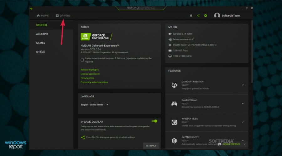The width and height of the screenshot is (282, 156).
Task: Click the SoftpediaTester username
Action: pyautogui.click(x=231, y=16)
